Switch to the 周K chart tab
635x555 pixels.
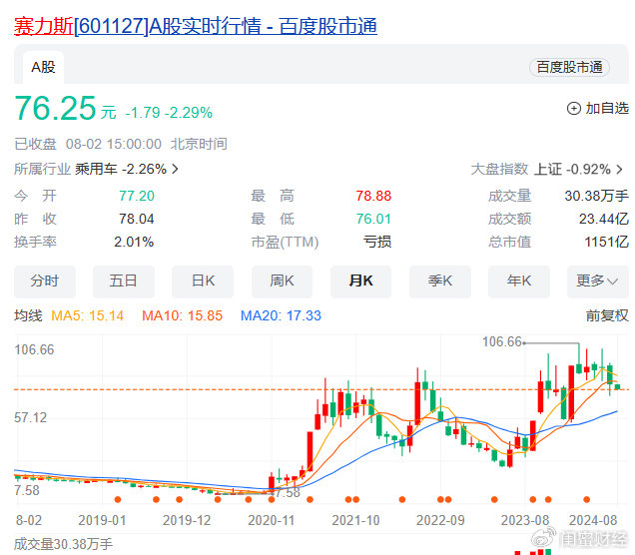[282, 280]
